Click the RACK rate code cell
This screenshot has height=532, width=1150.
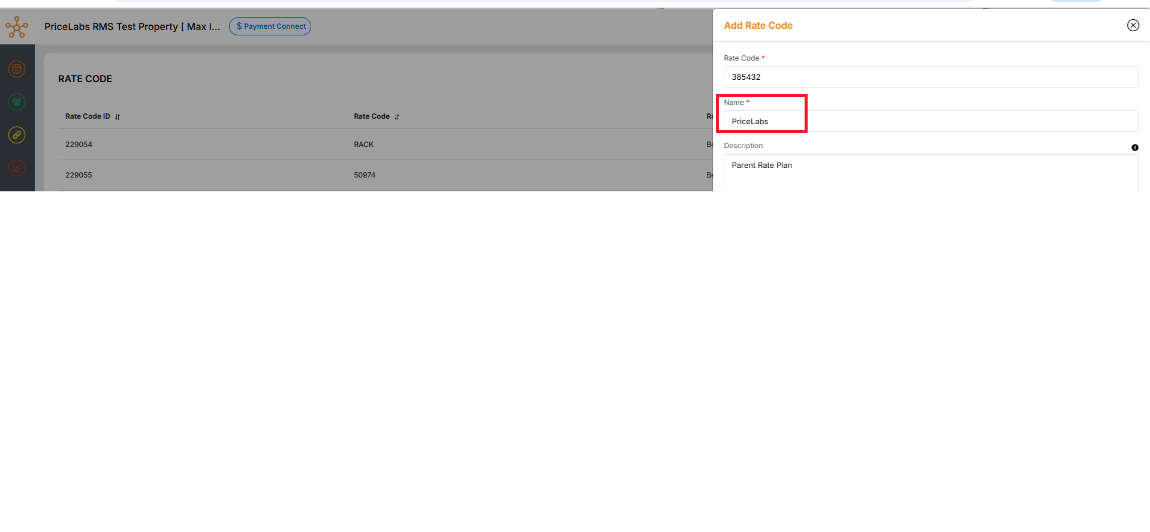point(363,145)
